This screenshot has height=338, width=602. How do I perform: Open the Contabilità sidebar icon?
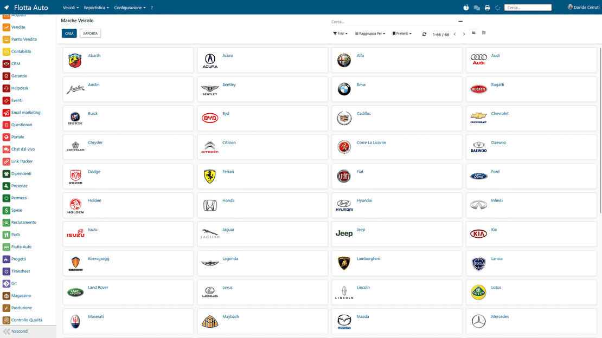[x=6, y=52]
